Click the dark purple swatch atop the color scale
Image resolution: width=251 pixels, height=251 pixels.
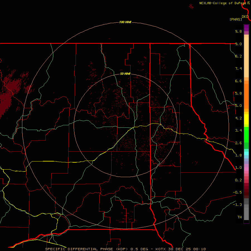[x=246, y=28]
